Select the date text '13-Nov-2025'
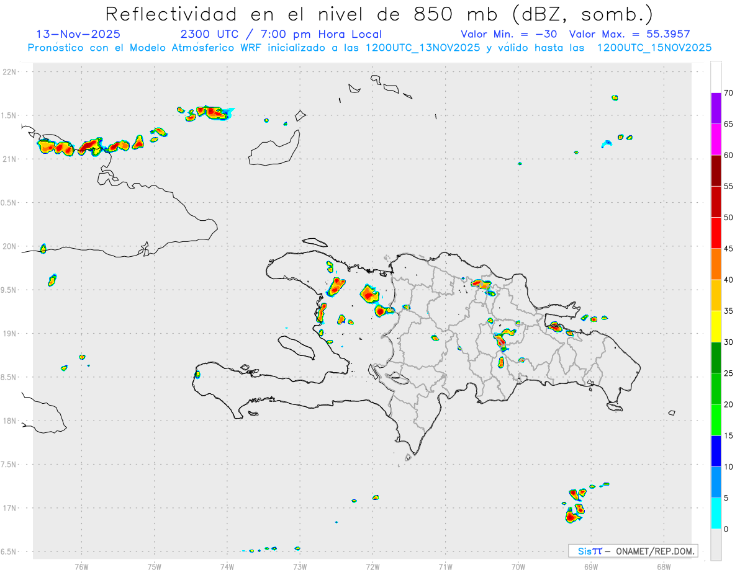The image size is (745, 575). (x=78, y=34)
